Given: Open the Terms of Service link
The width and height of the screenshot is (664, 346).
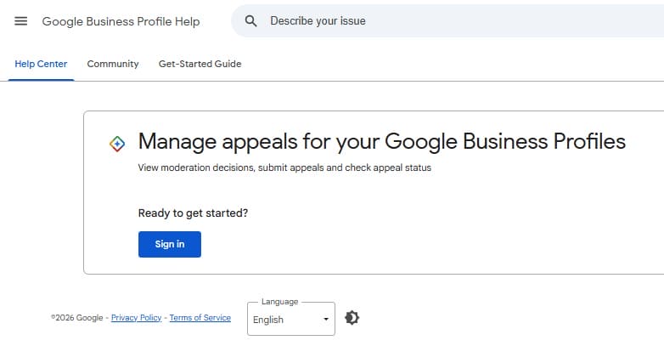Looking at the screenshot, I should (x=200, y=318).
